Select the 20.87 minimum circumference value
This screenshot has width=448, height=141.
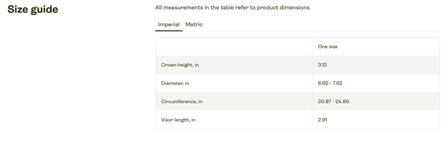[325, 101]
